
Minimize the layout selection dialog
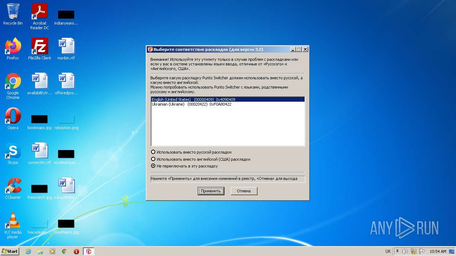pyautogui.click(x=293, y=49)
